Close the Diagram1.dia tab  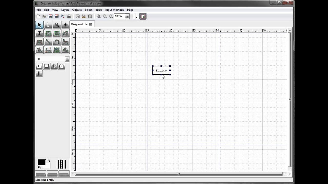pos(90,24)
